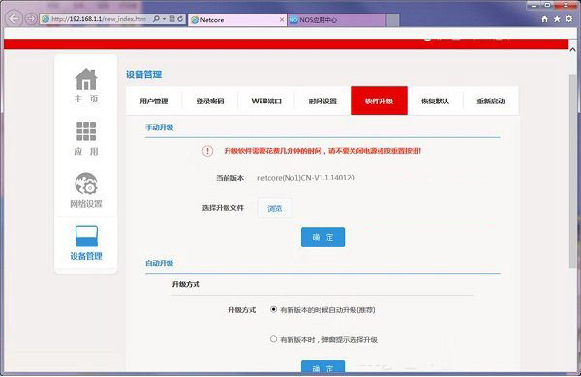This screenshot has height=377, width=581.
Task: Select the 软件升级 tab
Action: click(x=379, y=101)
